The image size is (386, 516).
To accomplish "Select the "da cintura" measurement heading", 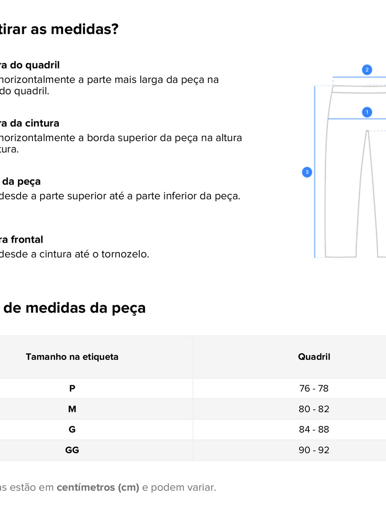I will [x=29, y=123].
